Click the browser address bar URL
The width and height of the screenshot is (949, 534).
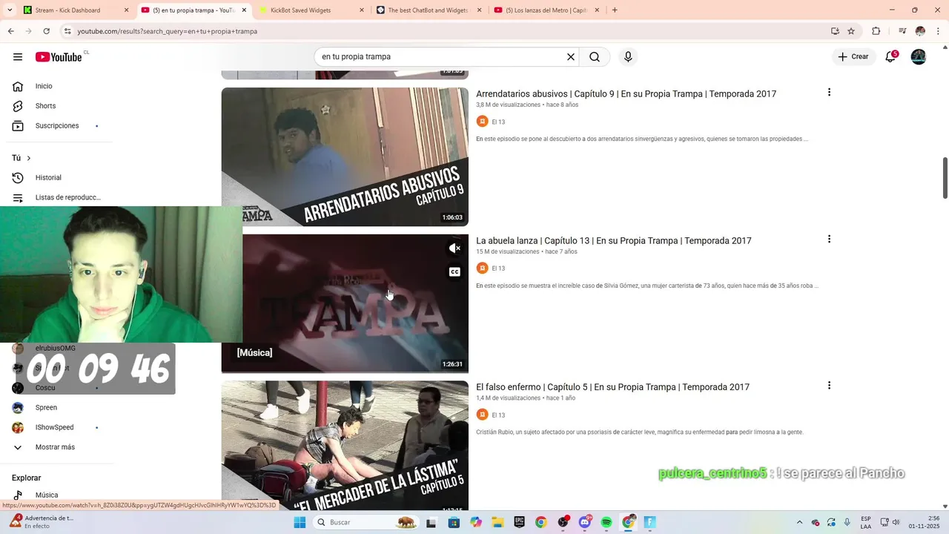pos(168,31)
